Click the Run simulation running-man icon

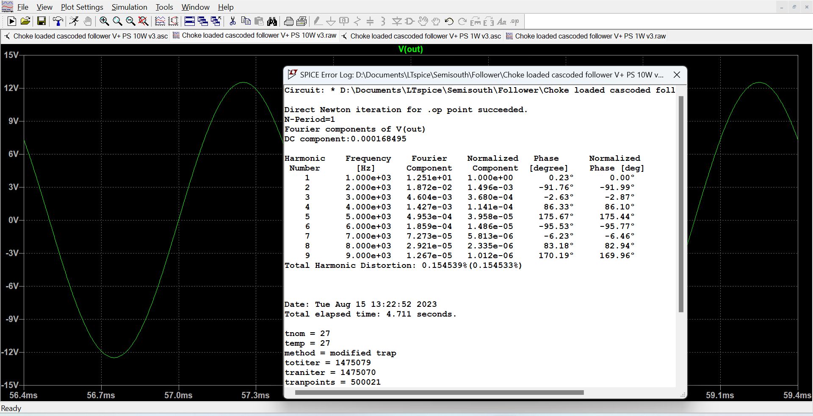74,21
